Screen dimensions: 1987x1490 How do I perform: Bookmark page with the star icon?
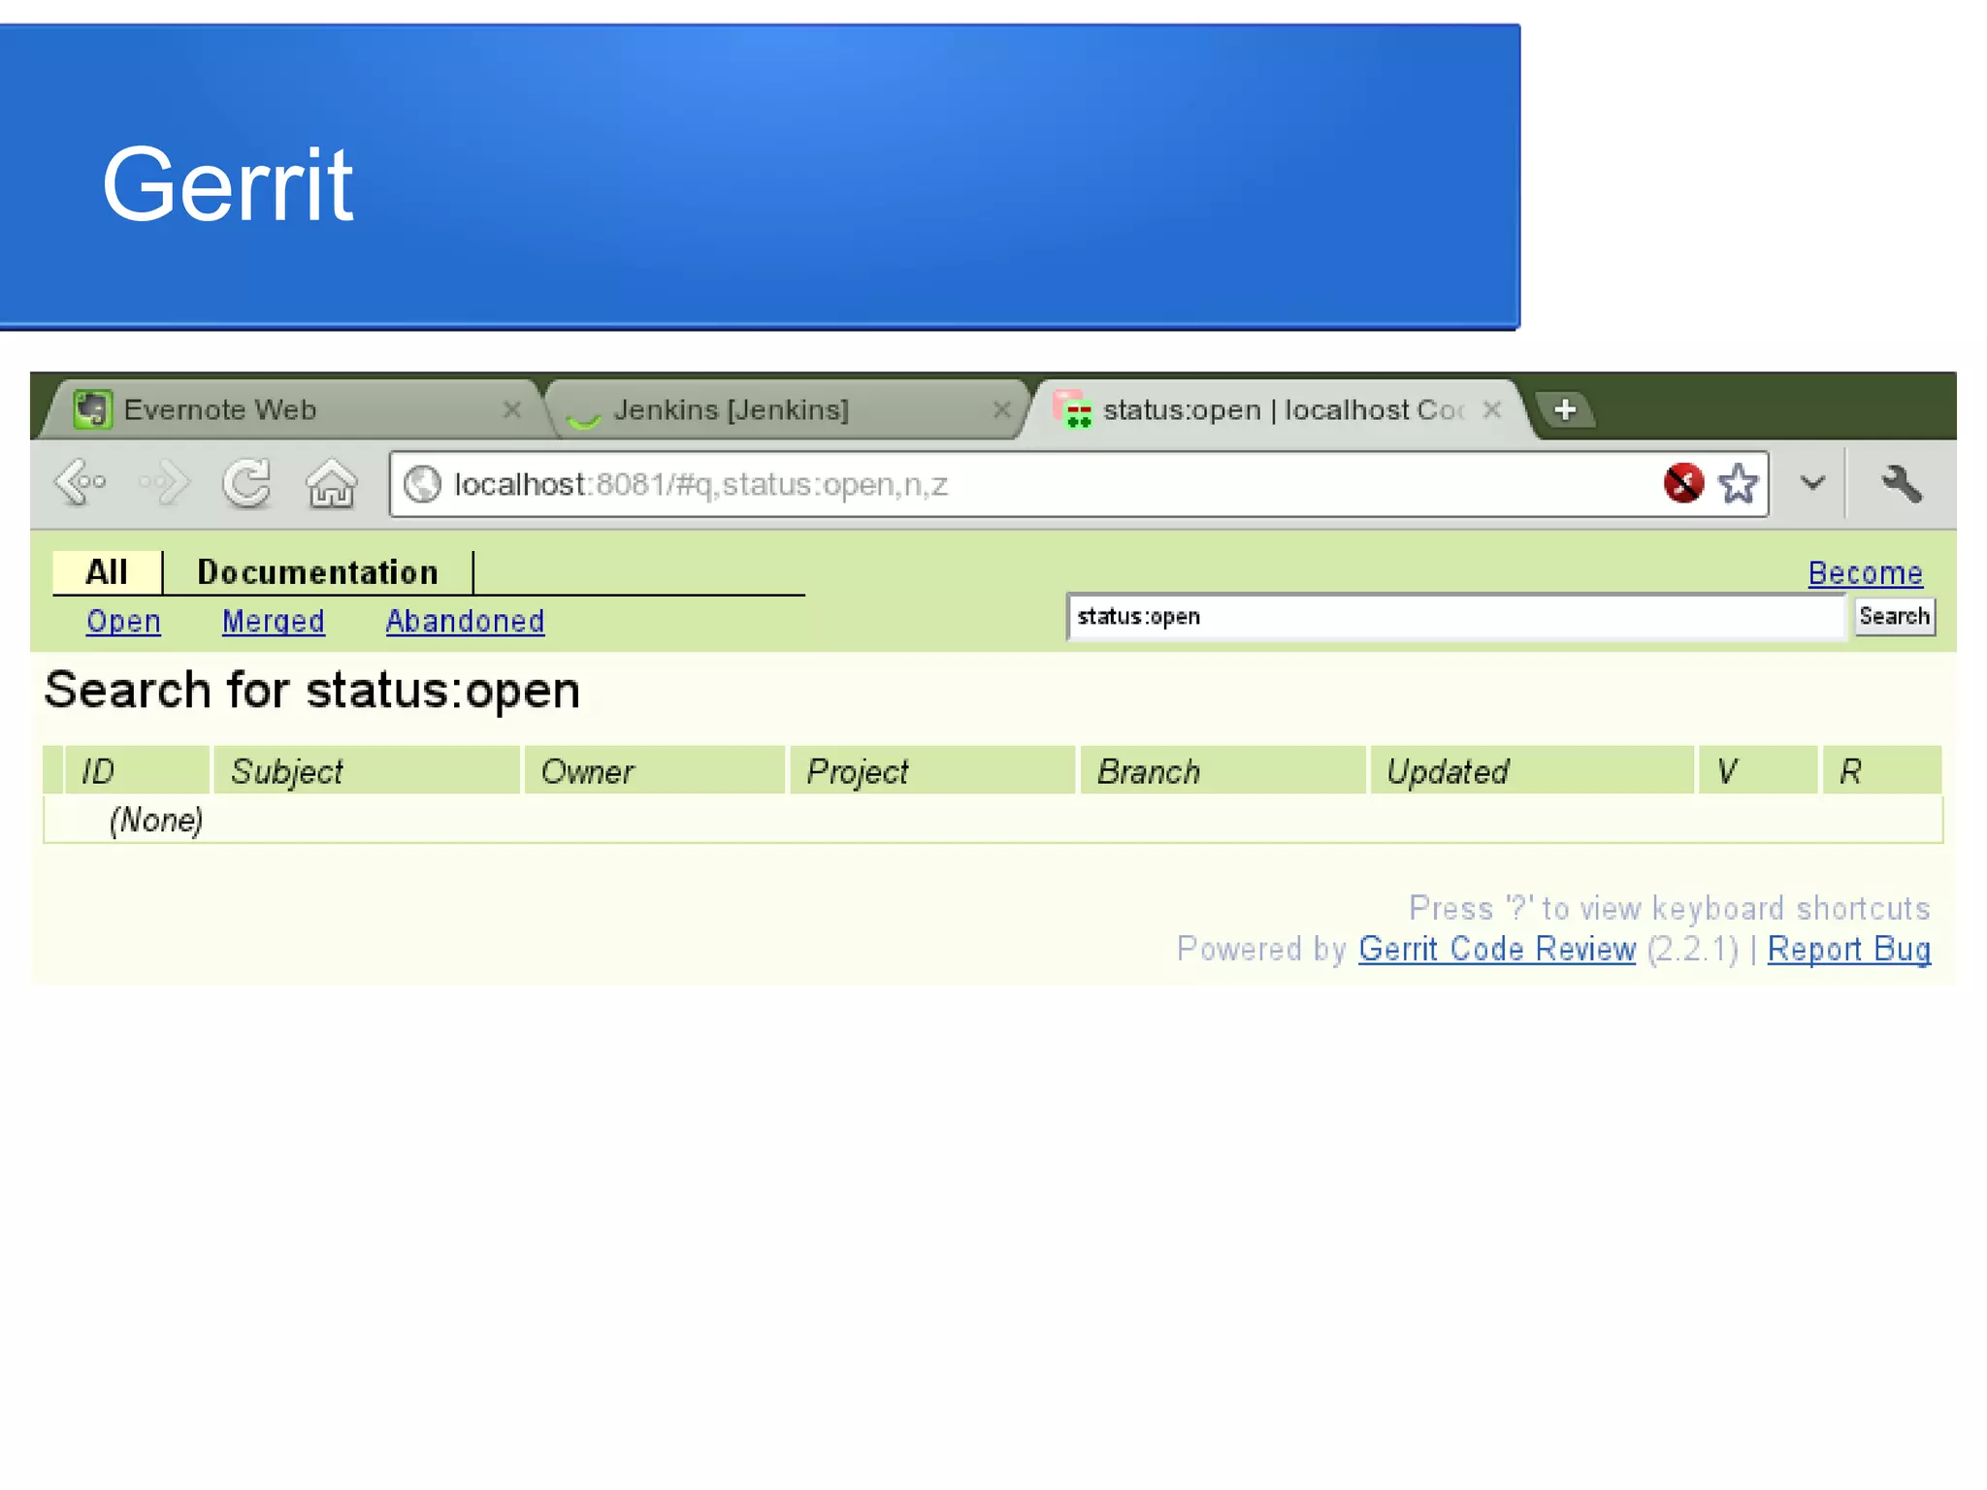[x=1738, y=483]
